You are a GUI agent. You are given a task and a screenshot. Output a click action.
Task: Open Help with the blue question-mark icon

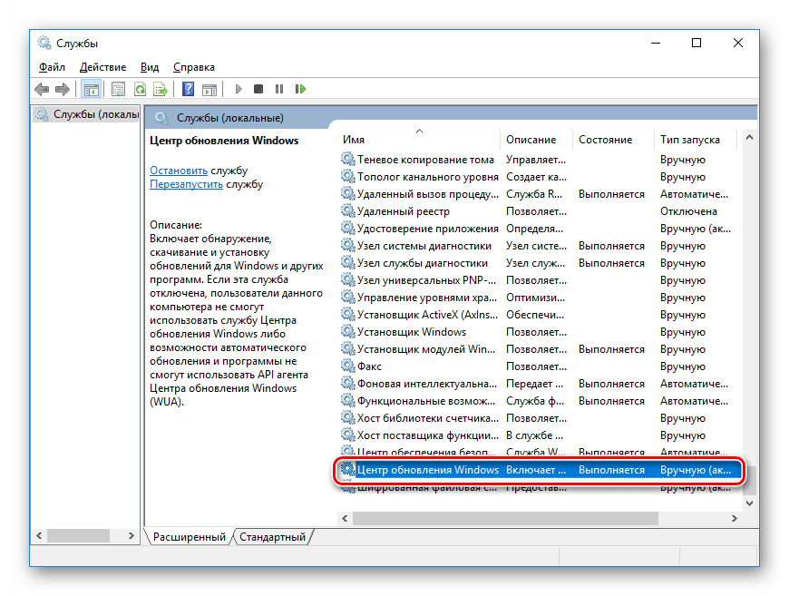tap(188, 89)
